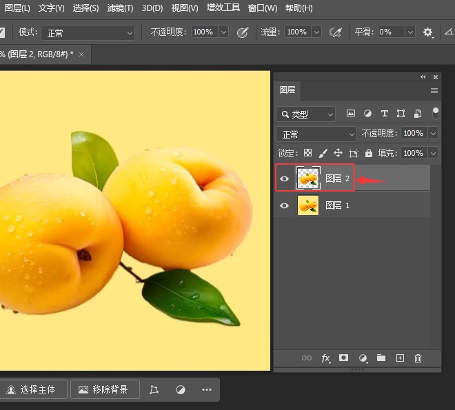
Task: Create a new layer with plus icon
Action: [x=400, y=358]
